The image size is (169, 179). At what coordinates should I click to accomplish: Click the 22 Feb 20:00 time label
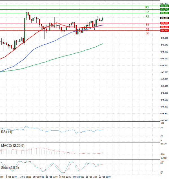coord(105,177)
